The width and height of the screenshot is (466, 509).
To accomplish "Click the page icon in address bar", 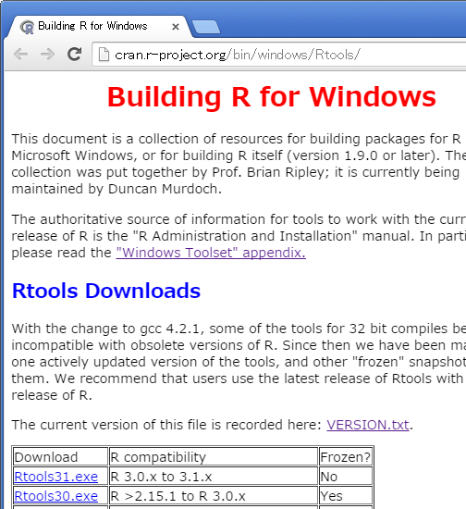I will pos(104,55).
